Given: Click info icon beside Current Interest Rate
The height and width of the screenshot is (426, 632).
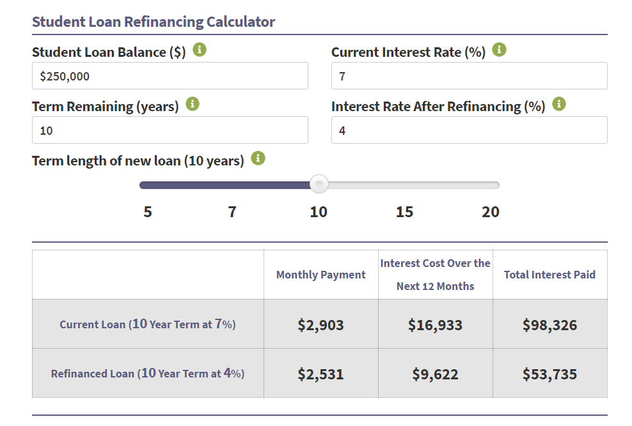Looking at the screenshot, I should coord(499,50).
